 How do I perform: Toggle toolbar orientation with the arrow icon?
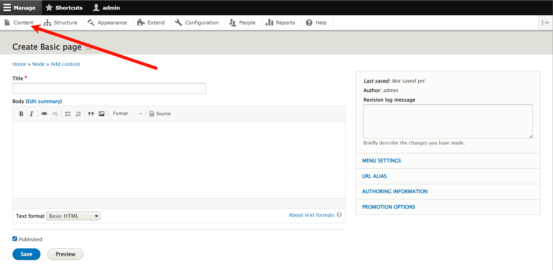pyautogui.click(x=545, y=23)
